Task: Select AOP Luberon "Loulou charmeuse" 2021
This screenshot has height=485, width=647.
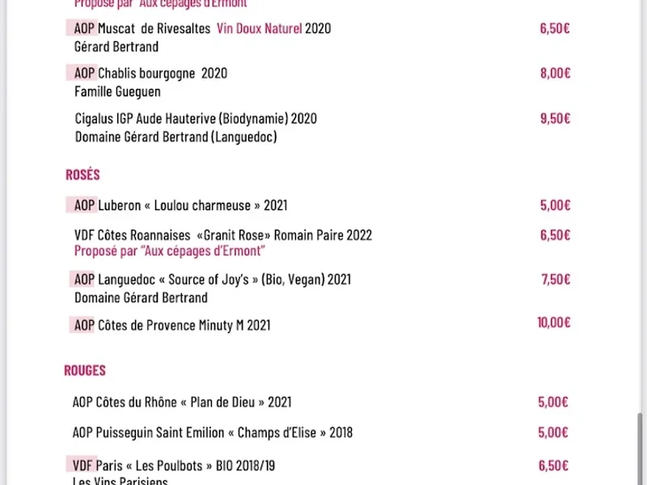Action: 180,205
